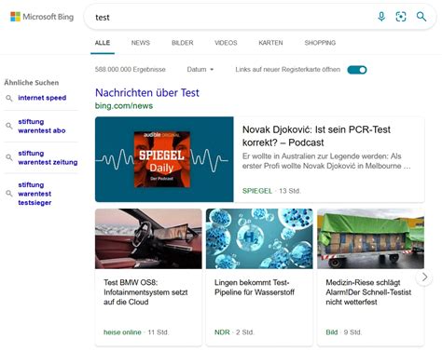The image size is (442, 352).
Task: Click the 'heise online' source label
Action: (122, 332)
